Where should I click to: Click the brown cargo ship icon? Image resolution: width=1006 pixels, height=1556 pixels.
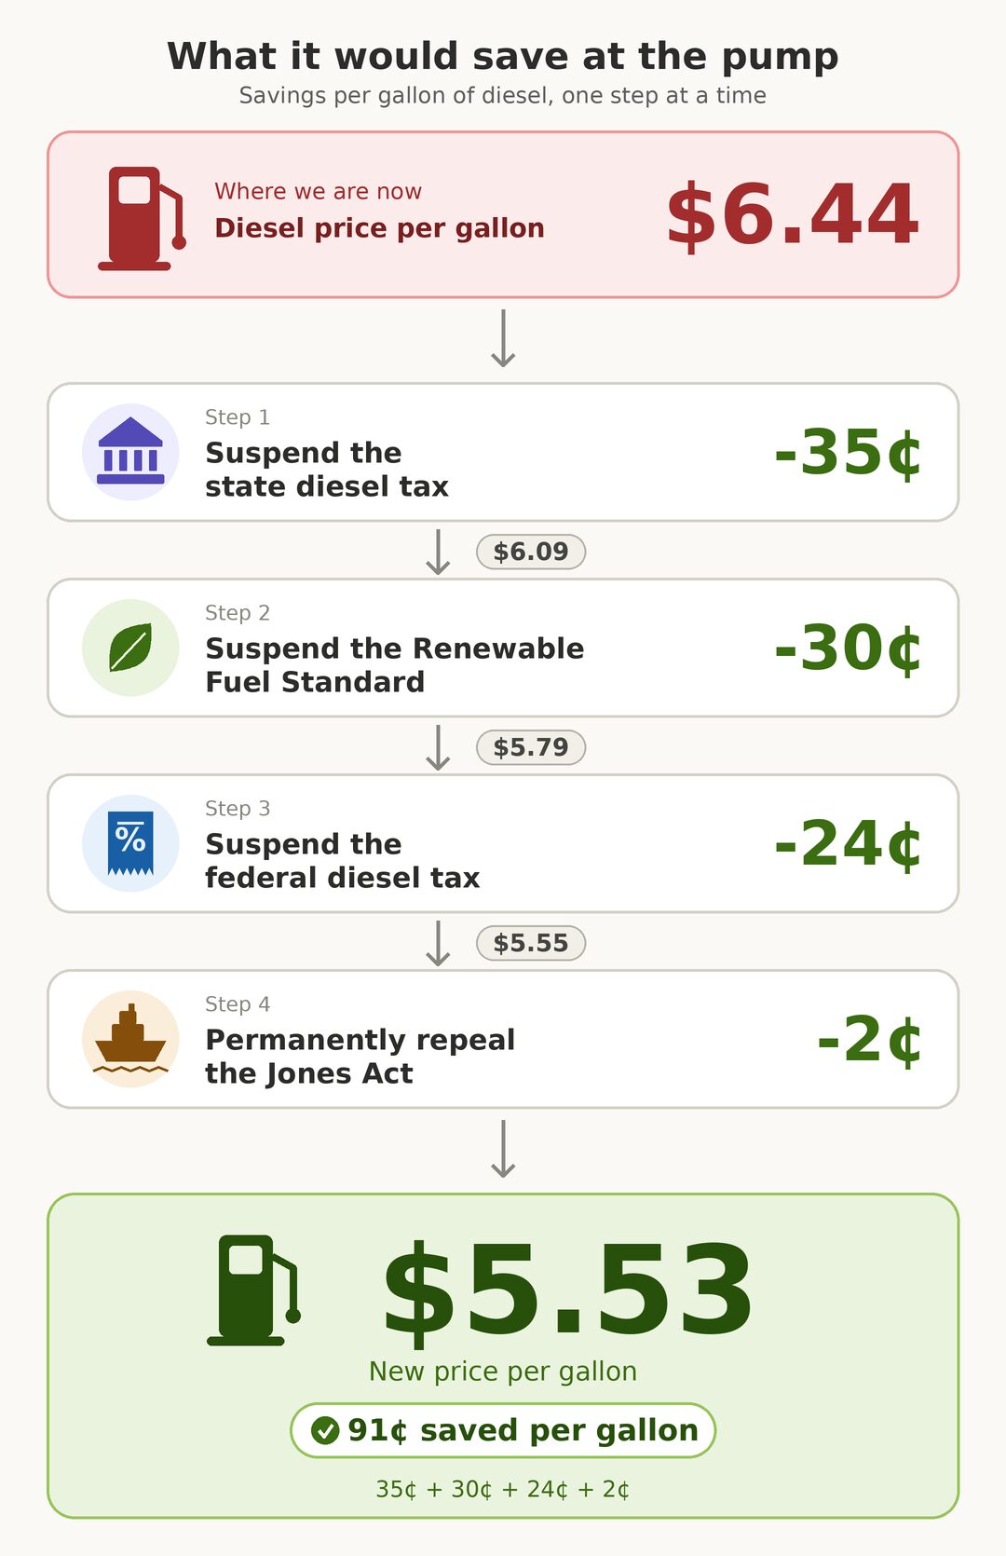(130, 1039)
